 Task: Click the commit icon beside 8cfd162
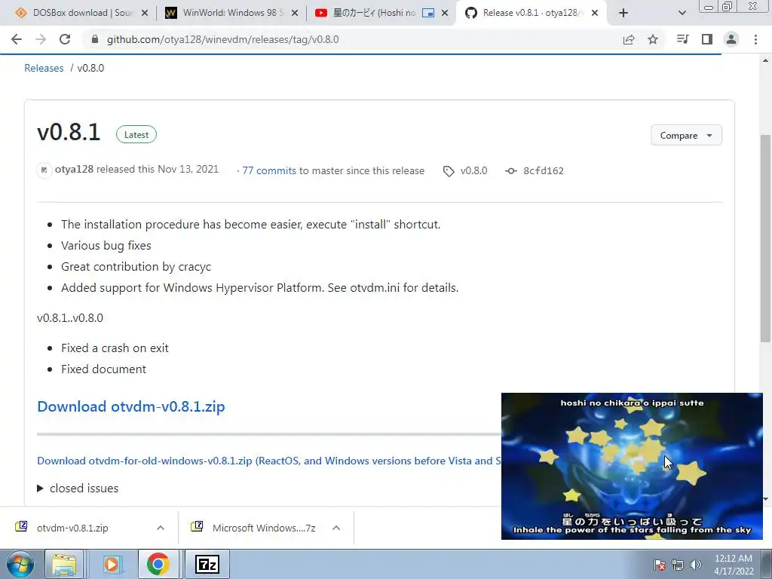pos(511,171)
